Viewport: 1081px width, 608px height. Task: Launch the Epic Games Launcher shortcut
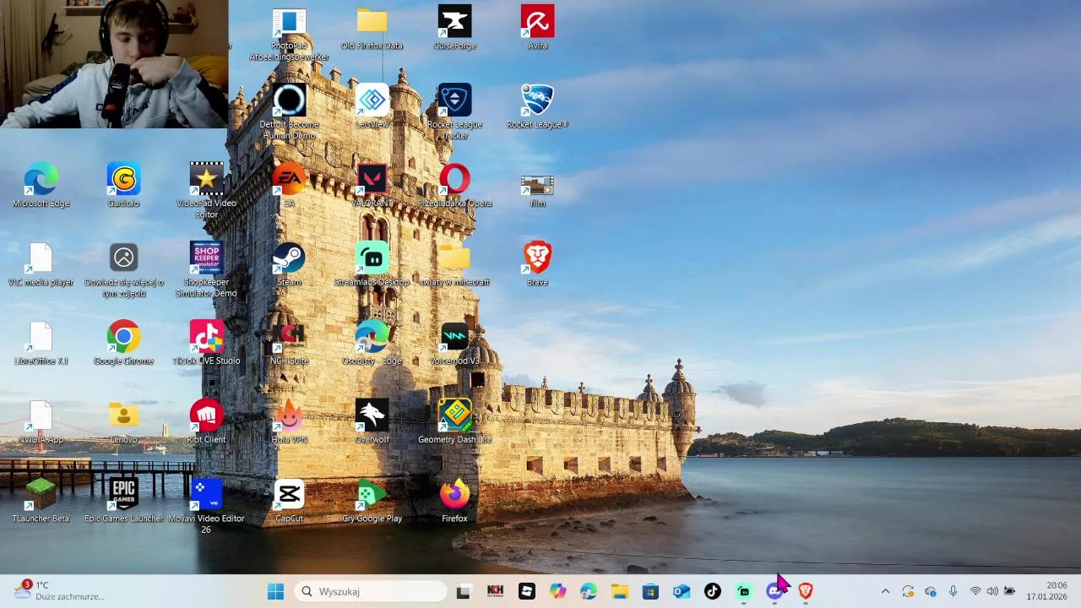123,500
